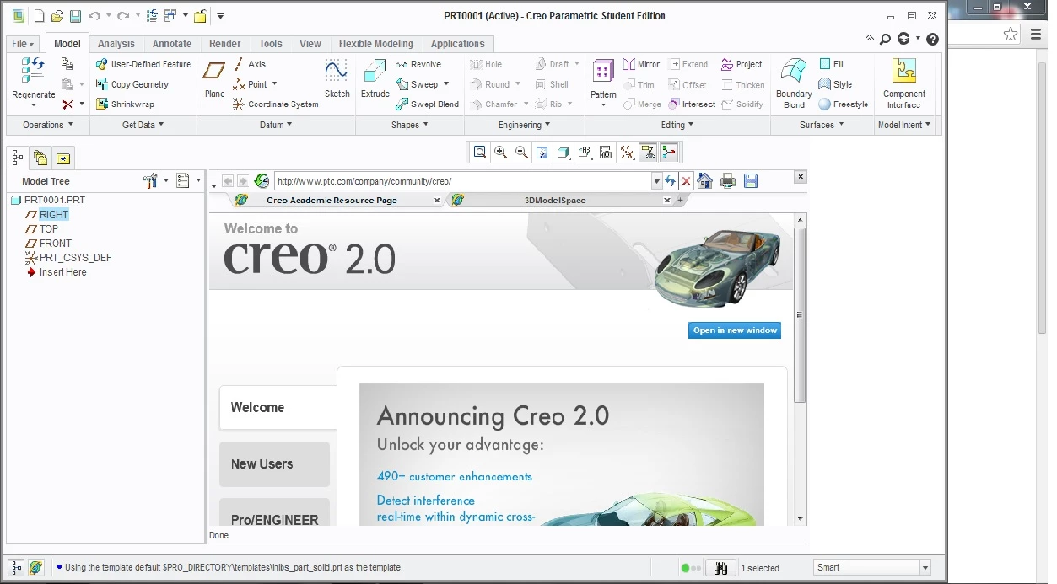Open the browser address history dropdown
This screenshot has width=1057, height=584.
click(x=657, y=181)
